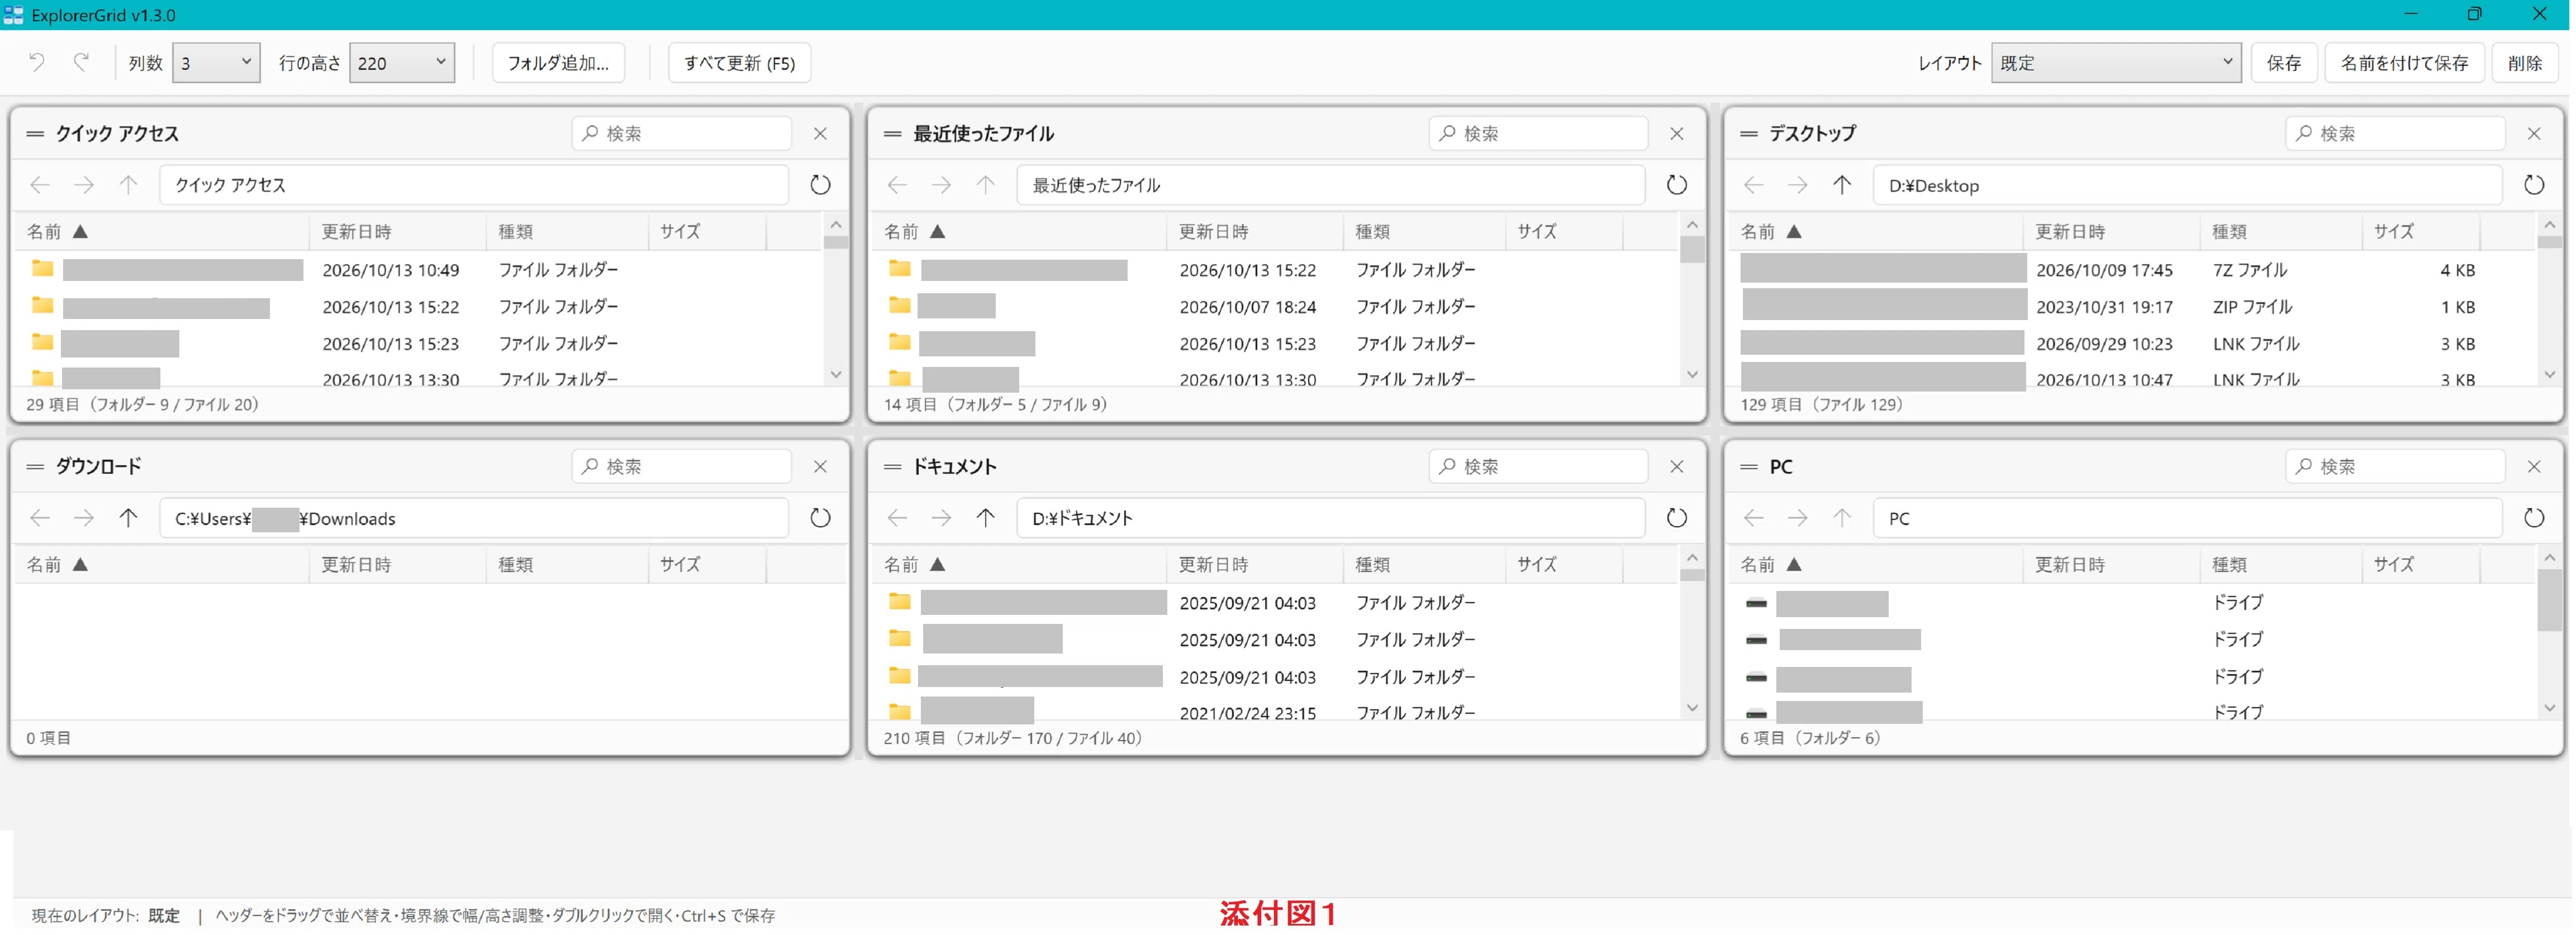This screenshot has height=935, width=2576.
Task: Sort ドキュメント pane by 種類 column
Action: 1424,564
